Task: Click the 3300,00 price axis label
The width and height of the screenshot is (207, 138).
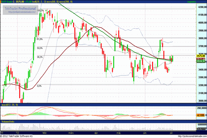Action: (x=203, y=77)
